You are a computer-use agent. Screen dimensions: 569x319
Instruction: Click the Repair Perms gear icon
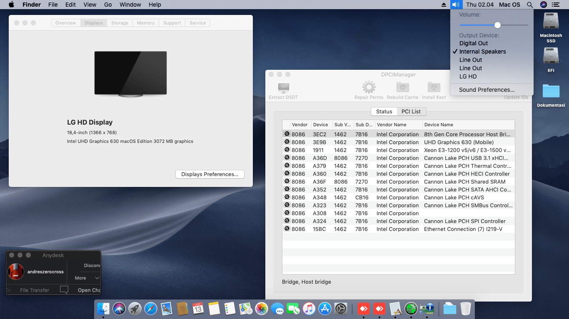point(369,87)
